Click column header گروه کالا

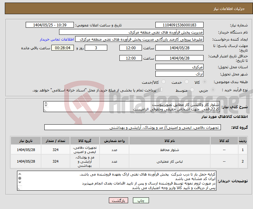coord(85,141)
